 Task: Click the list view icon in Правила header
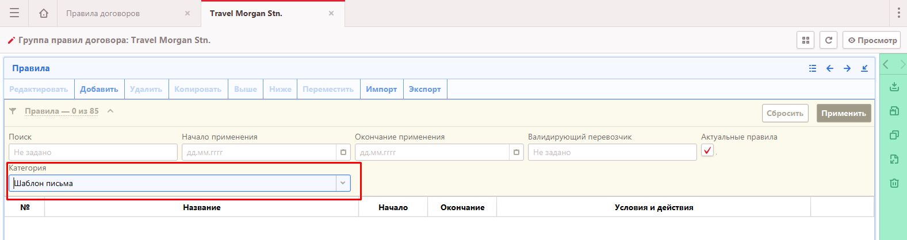click(x=813, y=68)
